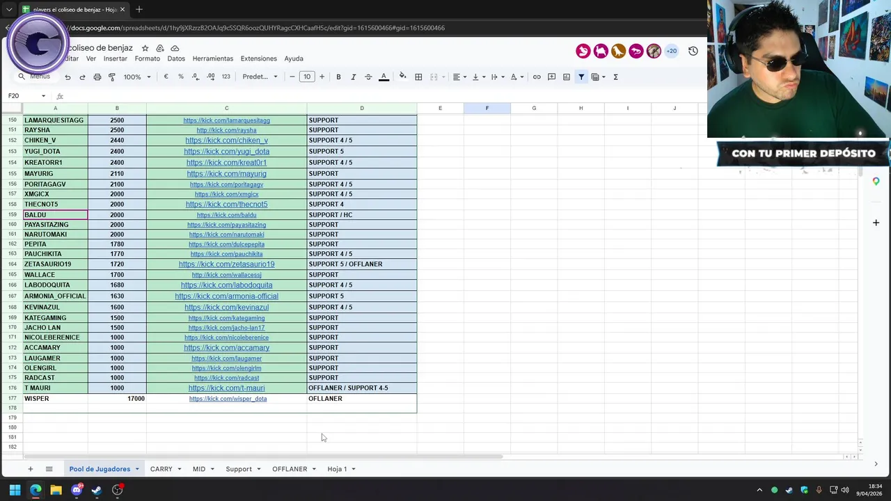
Task: Switch to the OFFLANER sheet tab
Action: click(290, 469)
